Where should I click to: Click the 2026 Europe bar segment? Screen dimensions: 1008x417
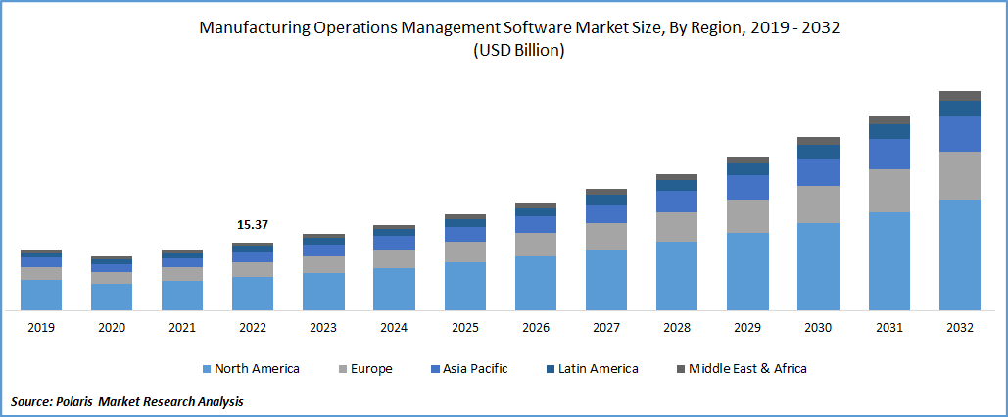[x=536, y=245]
